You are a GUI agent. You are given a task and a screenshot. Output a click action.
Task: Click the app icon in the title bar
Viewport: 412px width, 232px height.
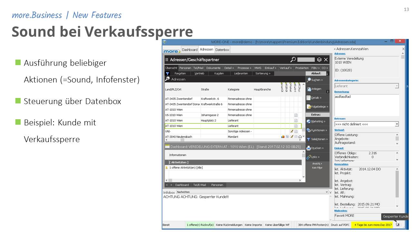[x=165, y=42]
